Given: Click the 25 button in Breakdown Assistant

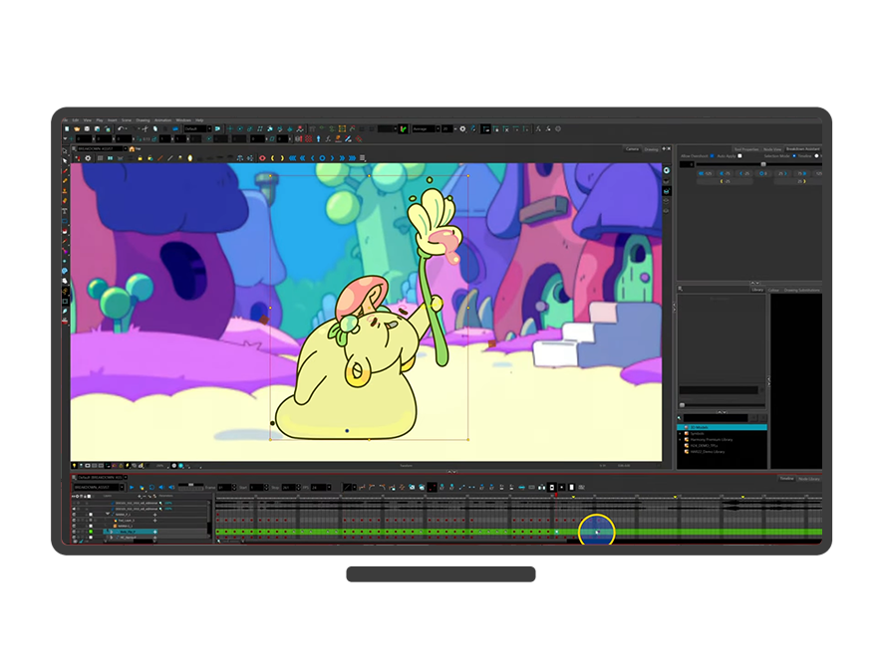Looking at the screenshot, I should click(x=781, y=173).
